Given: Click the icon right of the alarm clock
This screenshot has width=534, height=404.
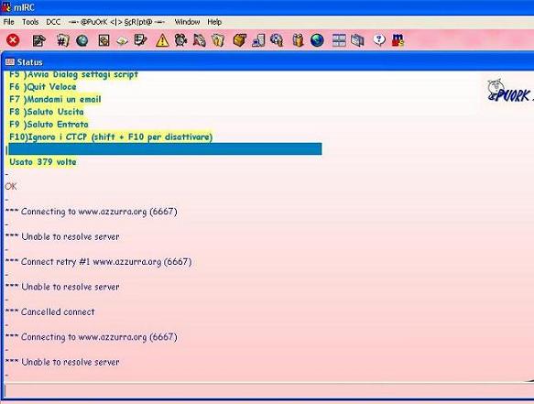Looking at the screenshot, I should 200,40.
